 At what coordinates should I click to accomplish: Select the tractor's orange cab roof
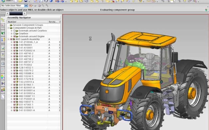pos(146,39)
